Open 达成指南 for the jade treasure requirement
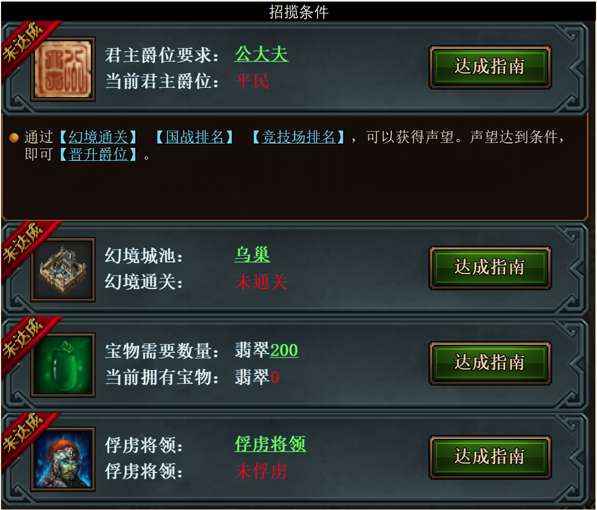The height and width of the screenshot is (510, 597). point(490,363)
